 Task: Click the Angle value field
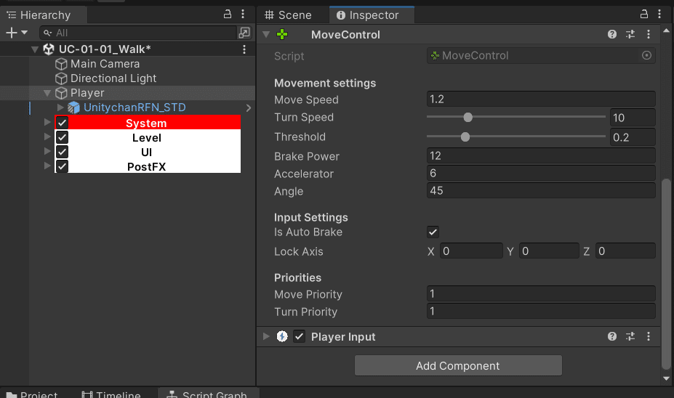(x=541, y=190)
